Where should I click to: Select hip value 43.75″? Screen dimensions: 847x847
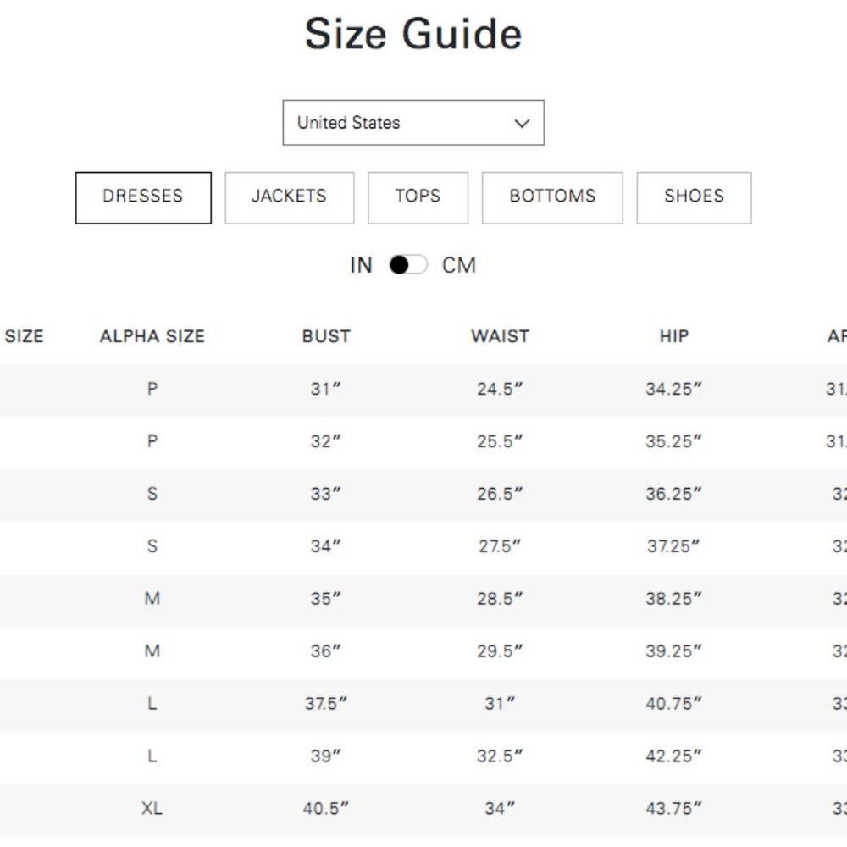(x=673, y=808)
